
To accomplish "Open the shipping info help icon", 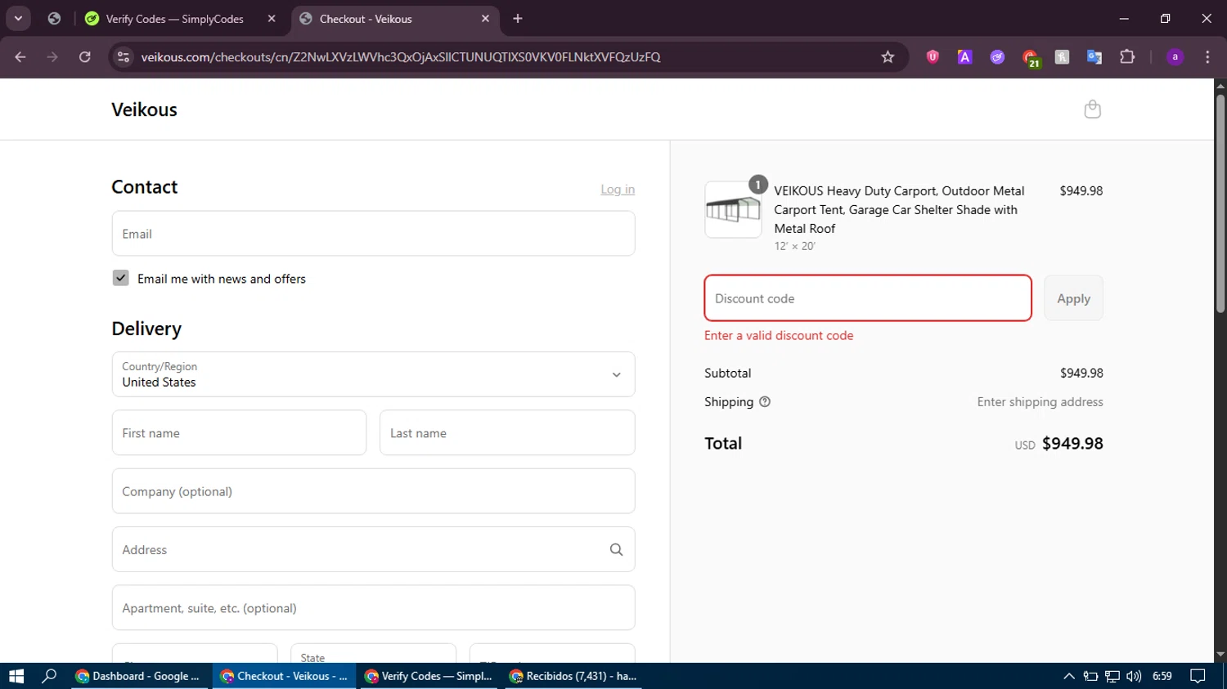I will [765, 402].
